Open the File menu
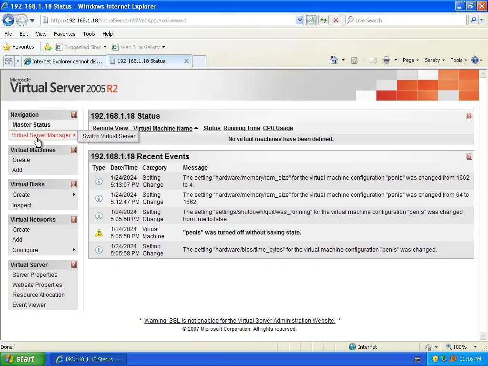This screenshot has width=488, height=366. point(9,34)
